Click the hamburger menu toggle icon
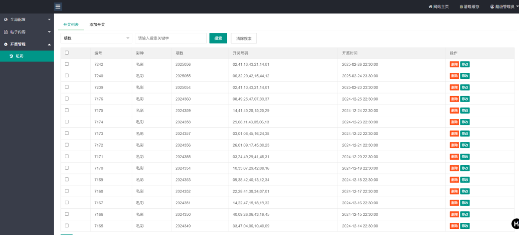 (58, 7)
